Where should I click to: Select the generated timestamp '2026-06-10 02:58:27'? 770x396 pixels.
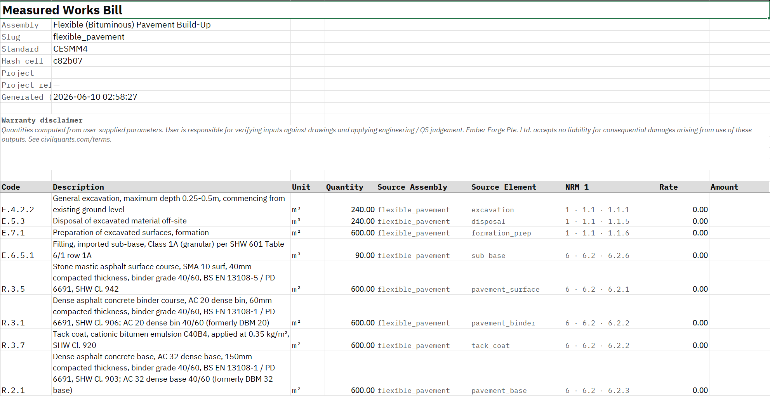pos(171,97)
